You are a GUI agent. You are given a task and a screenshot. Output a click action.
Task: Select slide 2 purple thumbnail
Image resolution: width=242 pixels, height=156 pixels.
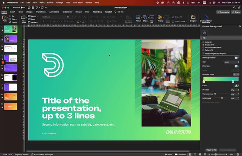11,39
